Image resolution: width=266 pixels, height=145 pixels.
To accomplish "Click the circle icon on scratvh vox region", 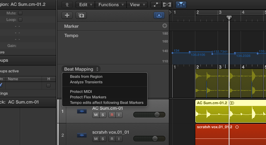I will tap(237, 127).
